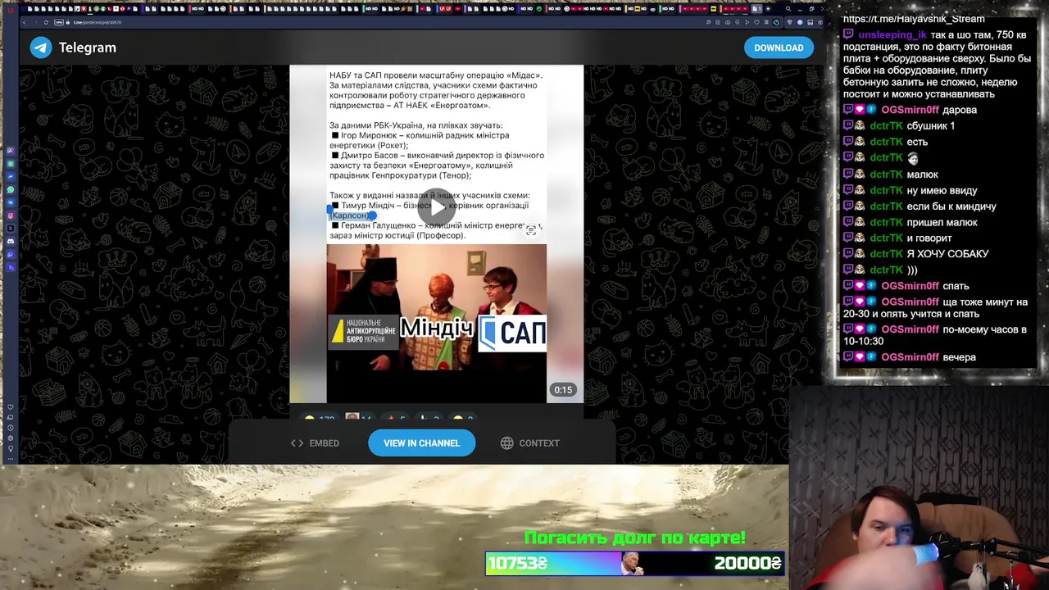Open the CONTEXT link with globe icon
The image size is (1049, 590).
tap(530, 443)
